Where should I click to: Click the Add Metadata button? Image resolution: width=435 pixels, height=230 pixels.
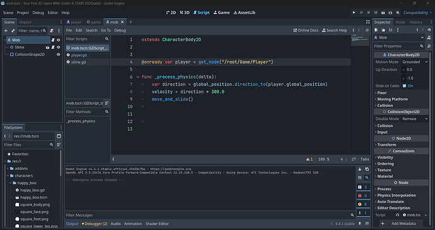tap(401, 223)
